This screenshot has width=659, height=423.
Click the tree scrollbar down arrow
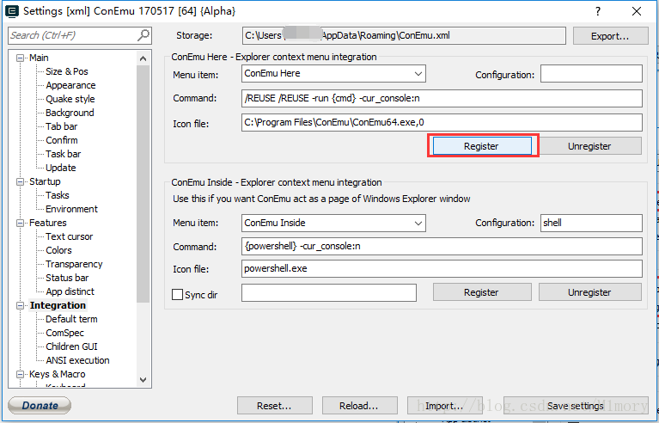[143, 380]
